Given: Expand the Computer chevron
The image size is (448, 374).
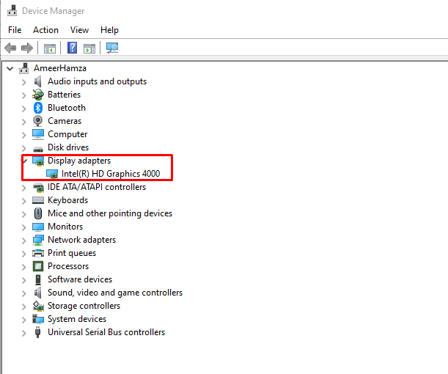Looking at the screenshot, I should (24, 135).
